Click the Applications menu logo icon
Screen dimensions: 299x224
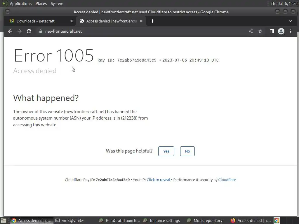[x=5, y=3]
